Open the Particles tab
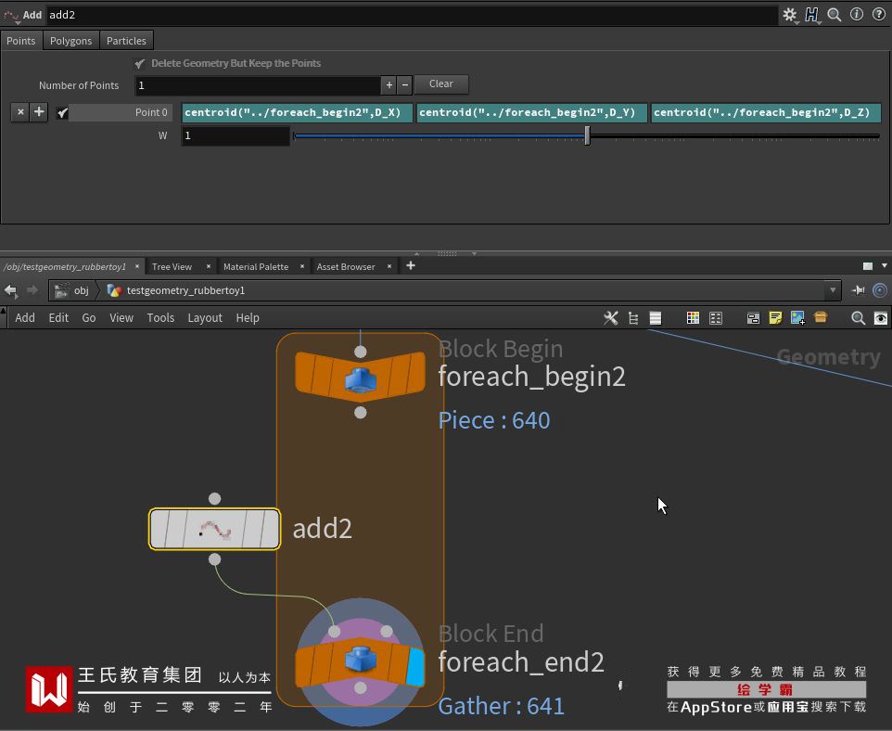The image size is (892, 731). [126, 41]
